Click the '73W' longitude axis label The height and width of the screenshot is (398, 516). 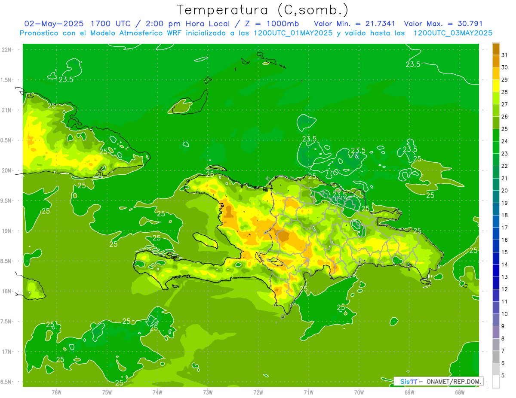point(208,392)
